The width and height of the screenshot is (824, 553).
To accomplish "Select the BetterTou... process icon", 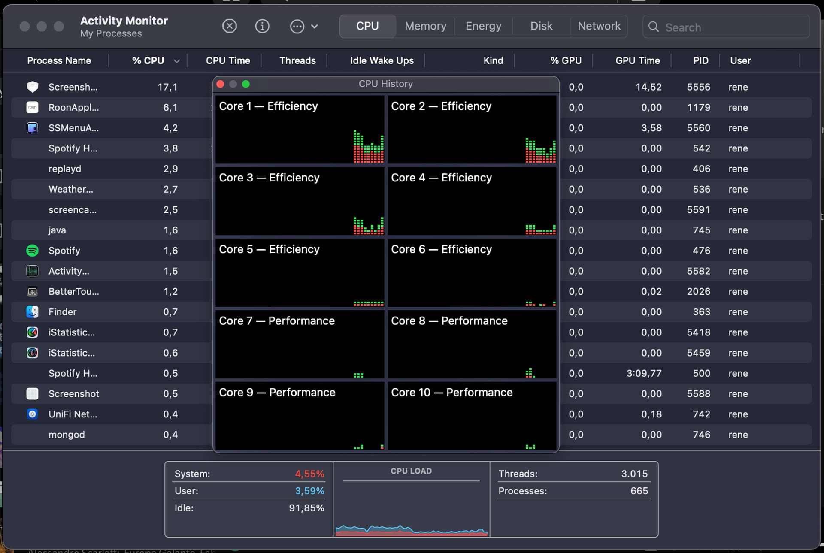I will click(33, 292).
